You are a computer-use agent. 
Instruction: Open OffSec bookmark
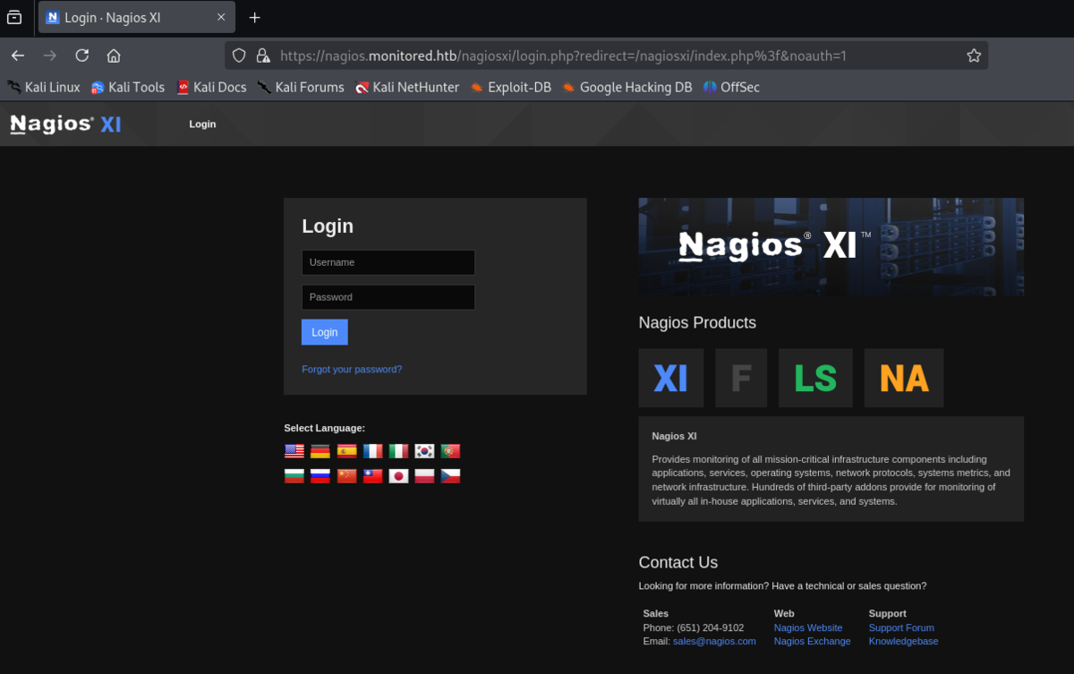tap(731, 87)
